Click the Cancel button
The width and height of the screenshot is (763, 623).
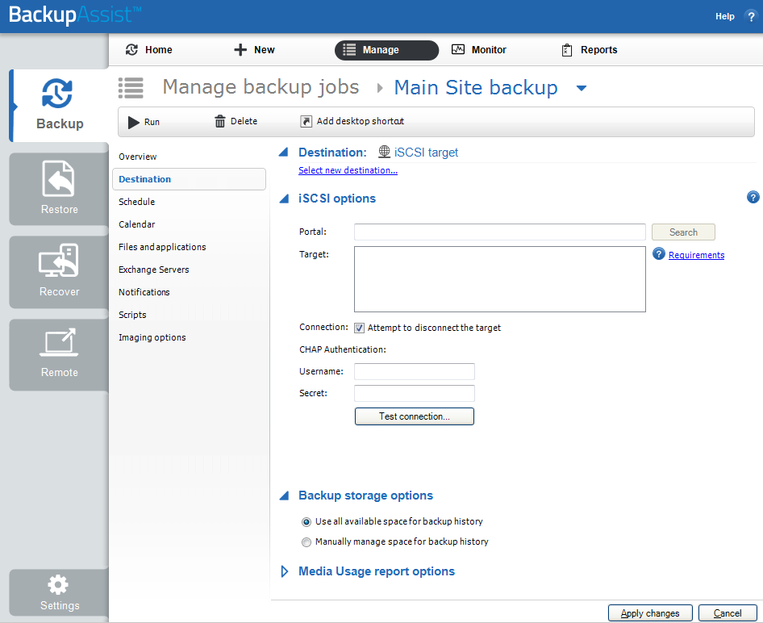coord(728,613)
